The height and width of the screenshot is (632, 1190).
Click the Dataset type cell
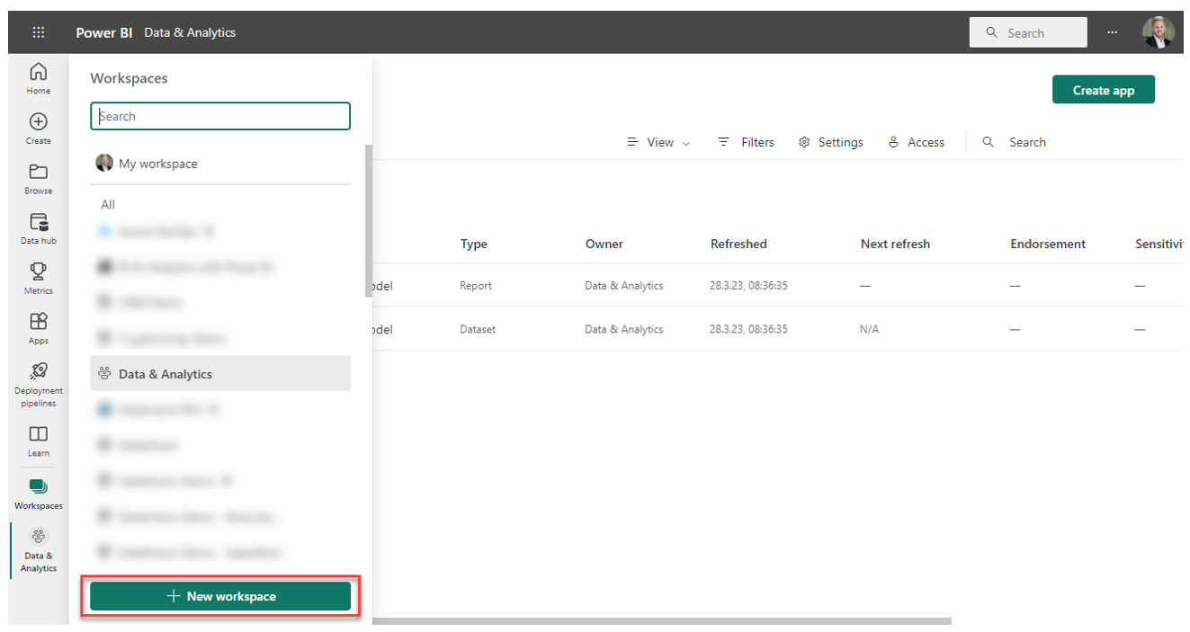tap(478, 329)
